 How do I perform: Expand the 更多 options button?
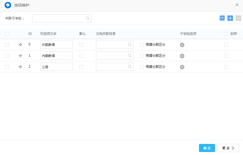[228, 148]
